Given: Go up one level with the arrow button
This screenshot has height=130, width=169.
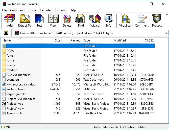Looking at the screenshot, I should [6, 33].
